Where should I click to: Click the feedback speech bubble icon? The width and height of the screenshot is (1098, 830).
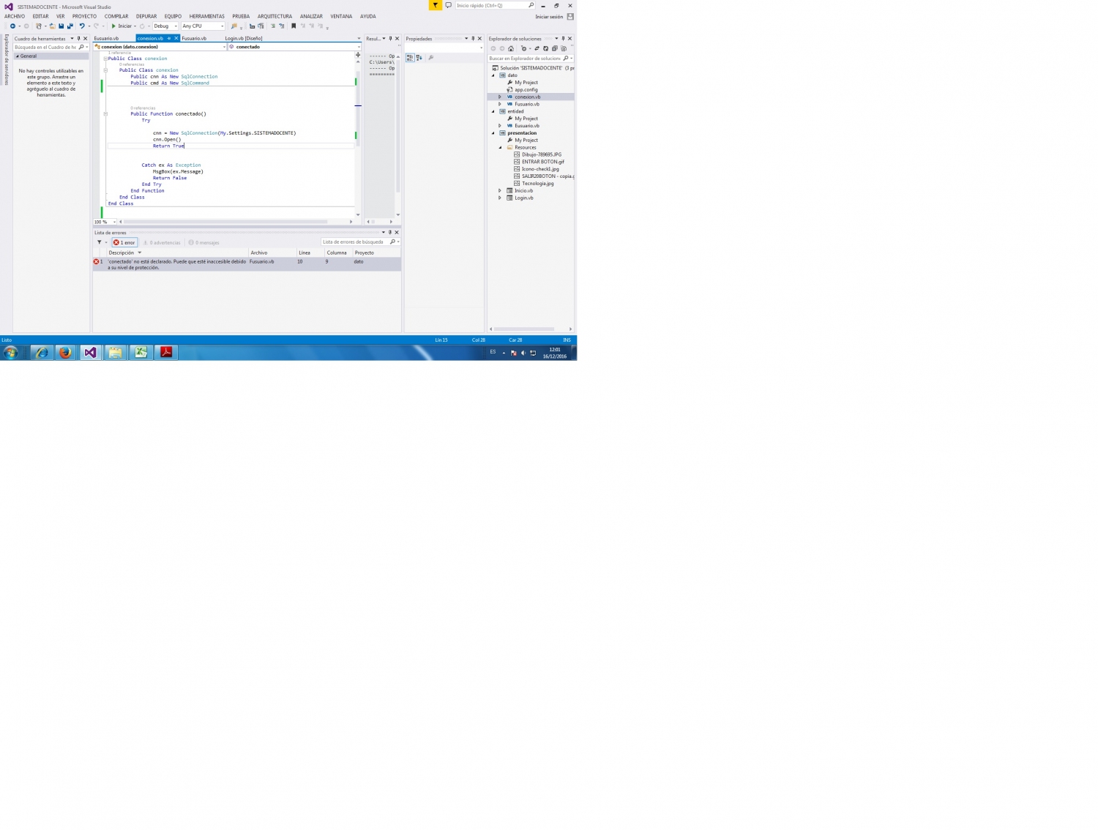click(449, 5)
